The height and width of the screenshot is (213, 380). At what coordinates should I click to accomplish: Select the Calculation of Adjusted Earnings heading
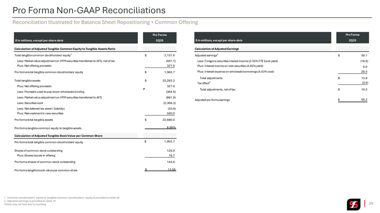coord(217,49)
